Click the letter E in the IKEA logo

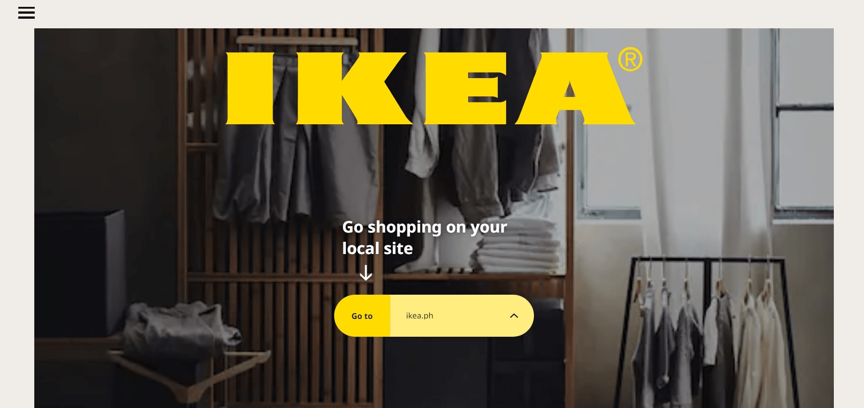[465, 88]
